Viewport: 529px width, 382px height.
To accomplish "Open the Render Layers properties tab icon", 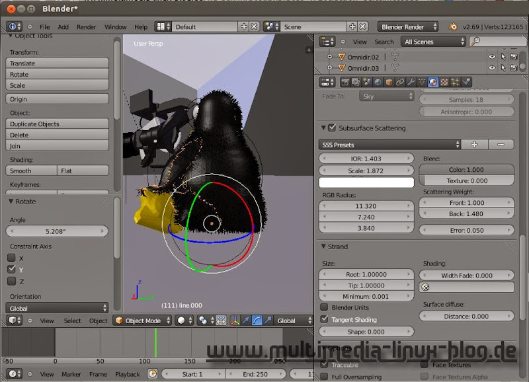I will [356, 82].
